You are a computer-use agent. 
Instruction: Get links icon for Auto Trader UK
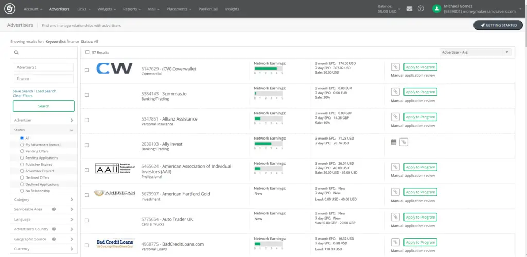[x=395, y=217]
